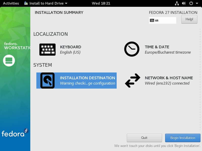202x151 pixels.
Task: Open Installation Destination hard disk icon
Action: point(47,81)
